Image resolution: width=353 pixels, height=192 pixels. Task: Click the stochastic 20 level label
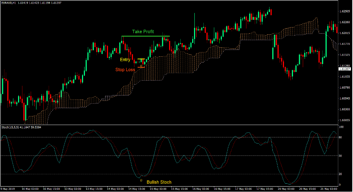[340, 174]
